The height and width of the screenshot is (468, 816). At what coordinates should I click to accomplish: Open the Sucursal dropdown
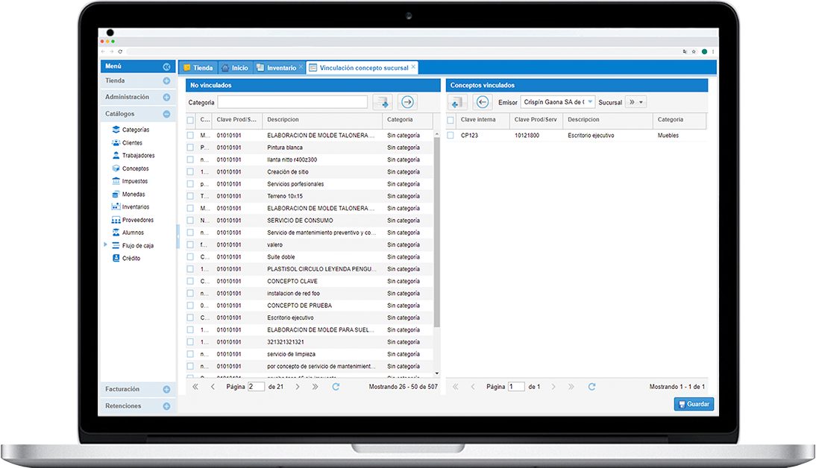coord(641,102)
